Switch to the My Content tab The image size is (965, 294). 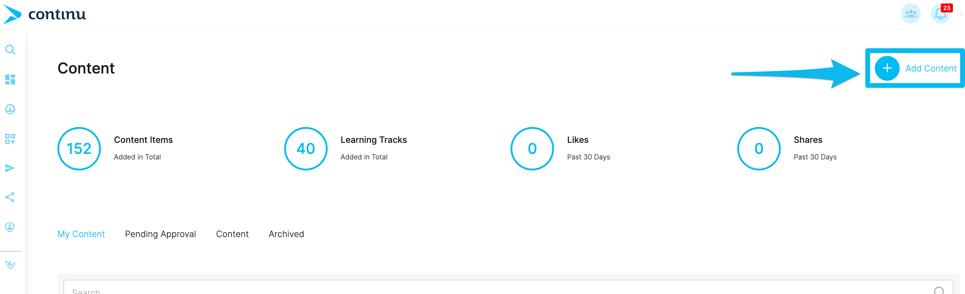pyautogui.click(x=81, y=234)
